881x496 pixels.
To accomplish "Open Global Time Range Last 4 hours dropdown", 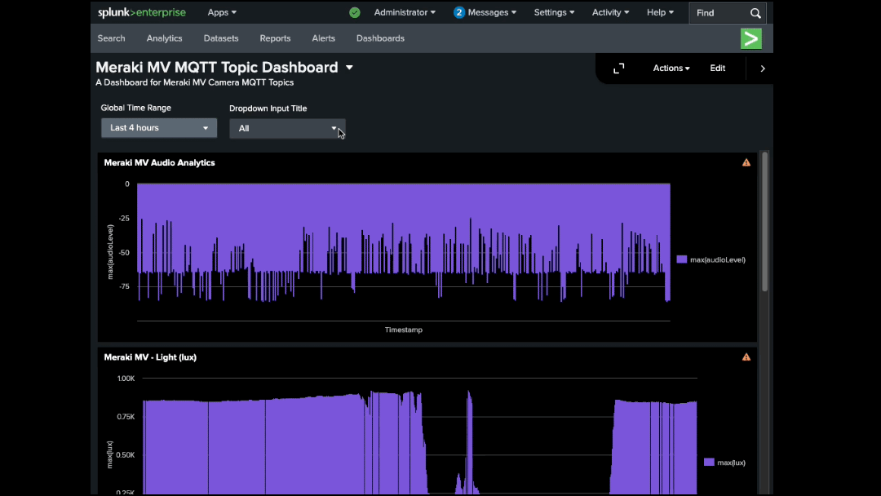I will 159,128.
